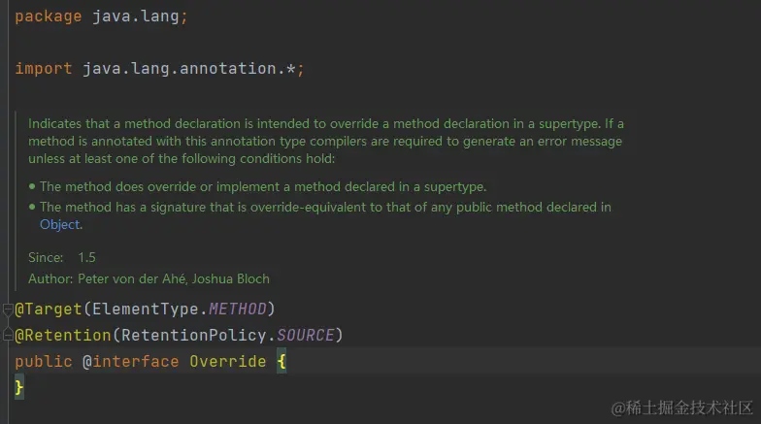Place the caret on package keyword
Image resolution: width=761 pixels, height=424 pixels.
click(49, 16)
